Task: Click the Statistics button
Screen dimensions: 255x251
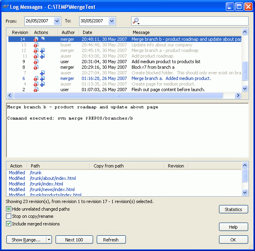Action: pos(233,209)
